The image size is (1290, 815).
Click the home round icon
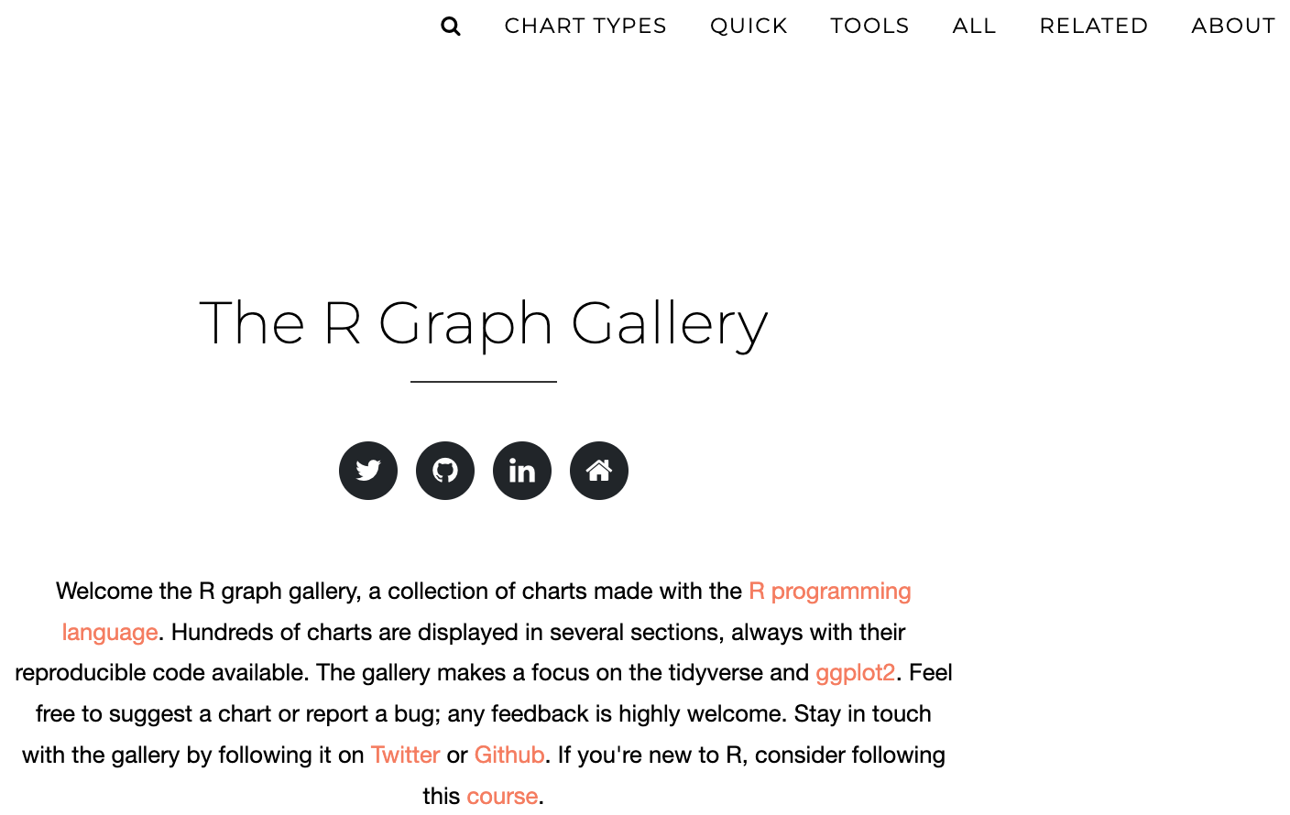point(599,471)
